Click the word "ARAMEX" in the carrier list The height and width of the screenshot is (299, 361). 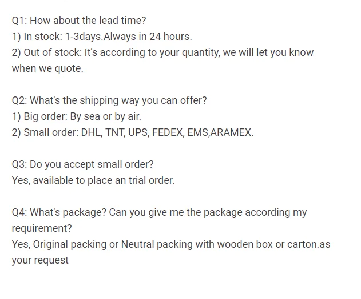click(232, 132)
